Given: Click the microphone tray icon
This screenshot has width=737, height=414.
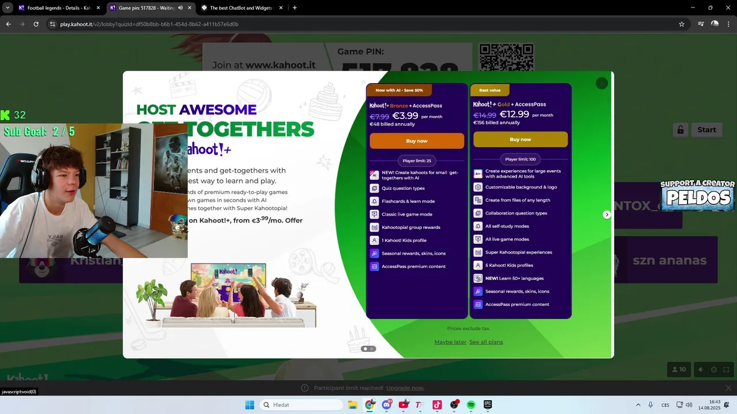Looking at the screenshot, I should click(x=651, y=405).
